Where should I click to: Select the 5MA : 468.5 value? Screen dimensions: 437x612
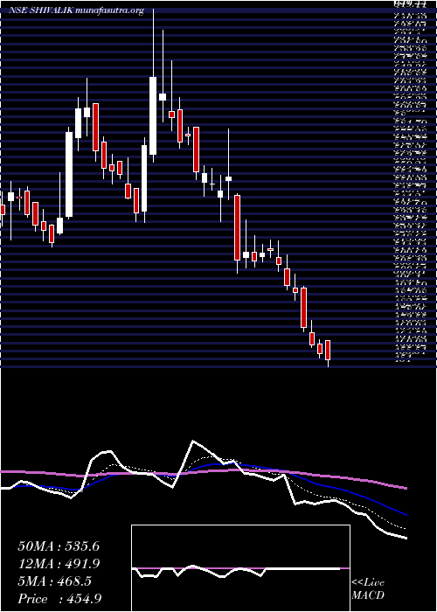coord(54,581)
